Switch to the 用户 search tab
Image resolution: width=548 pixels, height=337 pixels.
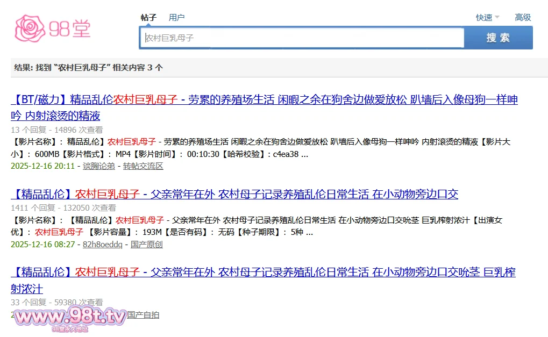tap(176, 17)
